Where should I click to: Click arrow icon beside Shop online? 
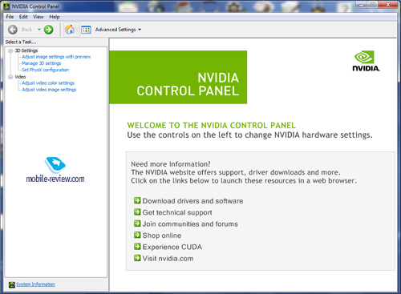(x=137, y=235)
